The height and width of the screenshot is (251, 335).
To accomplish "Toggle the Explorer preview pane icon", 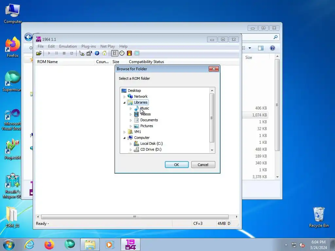I will [x=261, y=48].
